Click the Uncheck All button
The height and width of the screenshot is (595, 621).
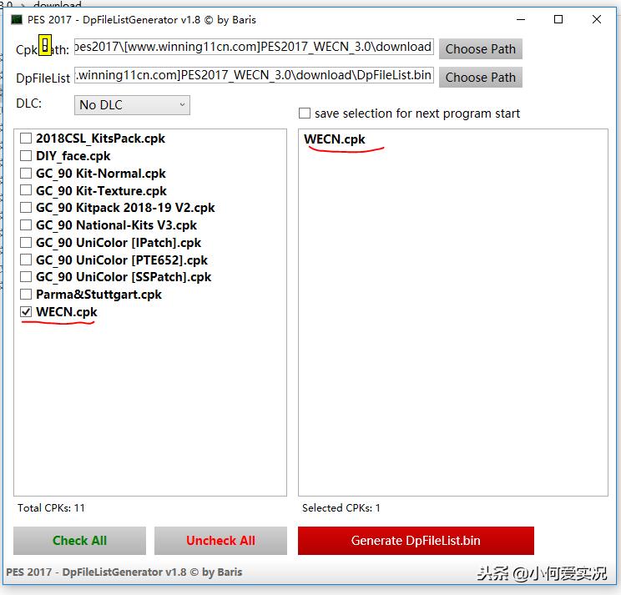[x=220, y=541]
